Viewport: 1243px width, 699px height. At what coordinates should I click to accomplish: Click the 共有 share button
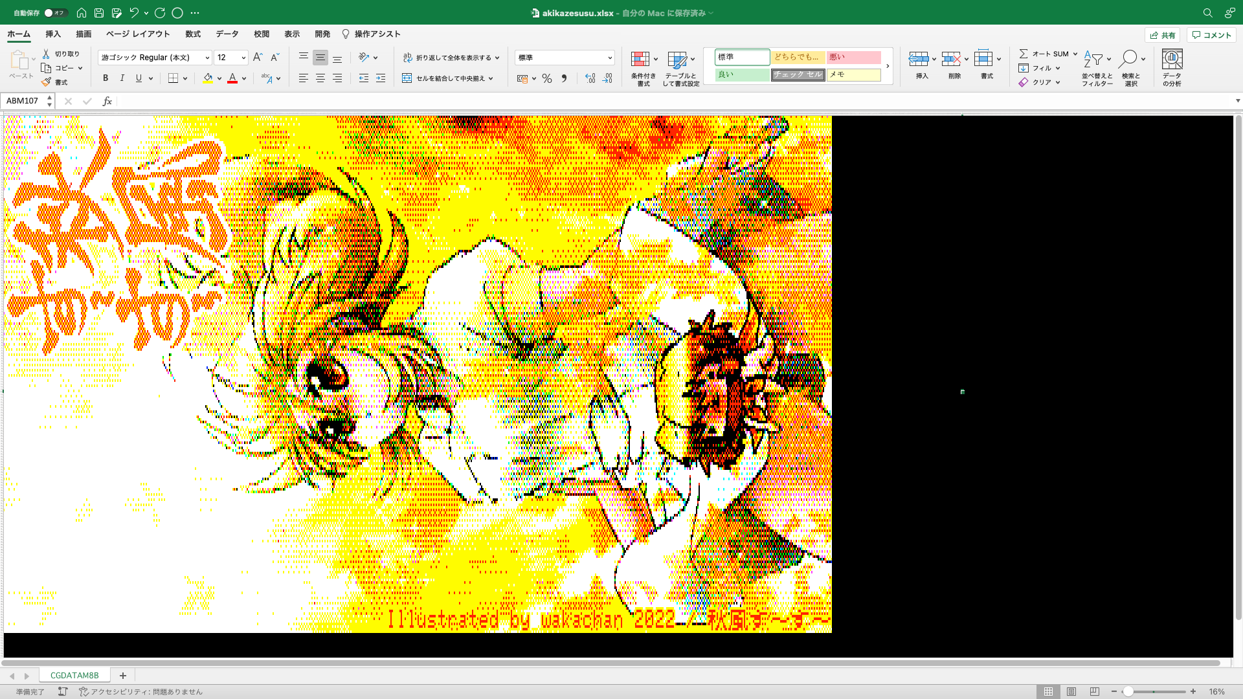pyautogui.click(x=1163, y=35)
